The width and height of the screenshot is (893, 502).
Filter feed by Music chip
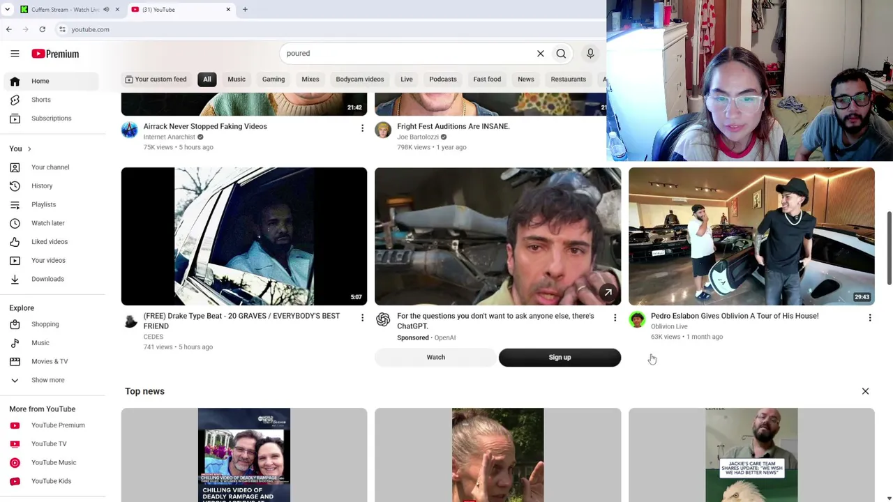(237, 79)
